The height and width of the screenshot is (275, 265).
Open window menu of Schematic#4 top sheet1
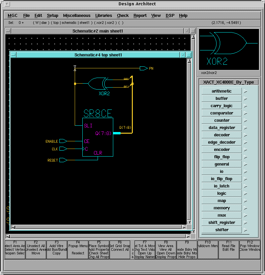click(x=13, y=55)
